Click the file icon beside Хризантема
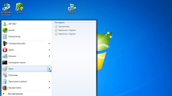The height and width of the screenshot is (96, 172). [56, 26]
